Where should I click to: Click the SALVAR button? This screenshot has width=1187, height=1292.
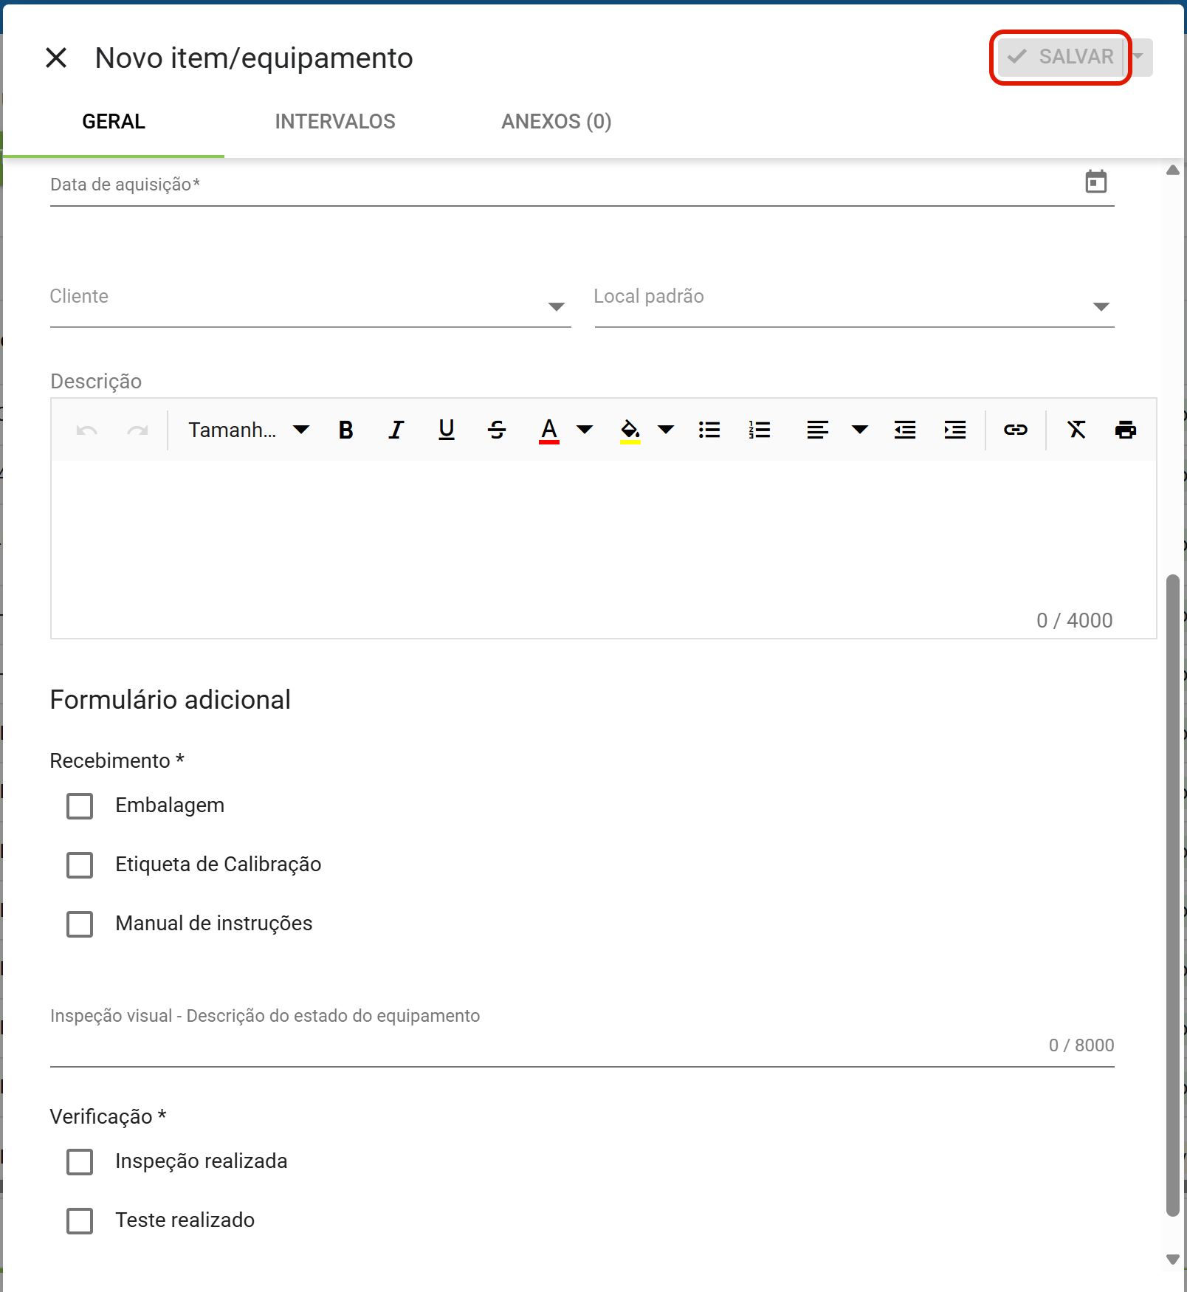[x=1061, y=57]
